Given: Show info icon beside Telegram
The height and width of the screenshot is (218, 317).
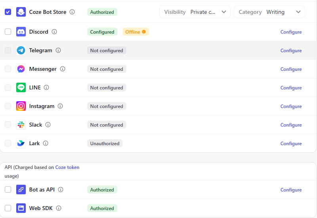Looking at the screenshot, I should (58, 50).
